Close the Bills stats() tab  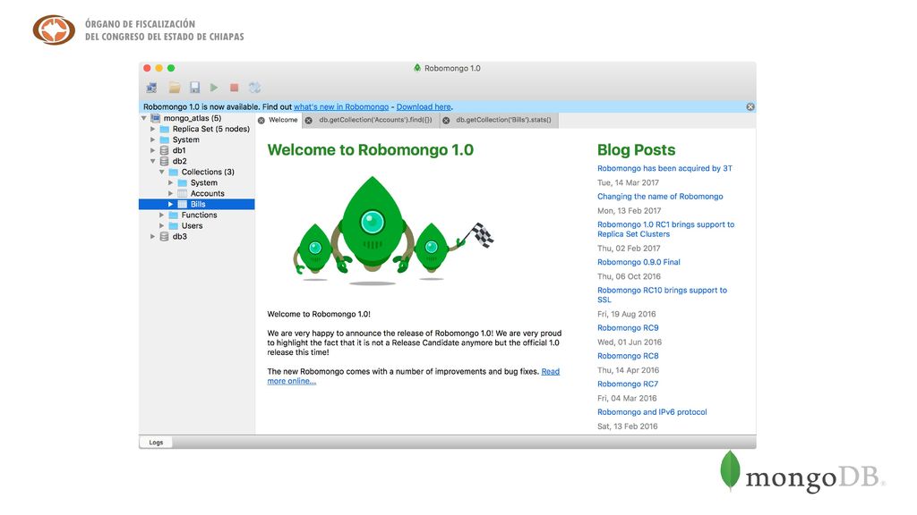click(446, 121)
